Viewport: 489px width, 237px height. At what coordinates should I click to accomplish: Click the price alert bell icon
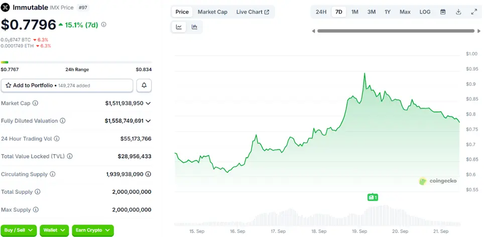[x=144, y=86]
